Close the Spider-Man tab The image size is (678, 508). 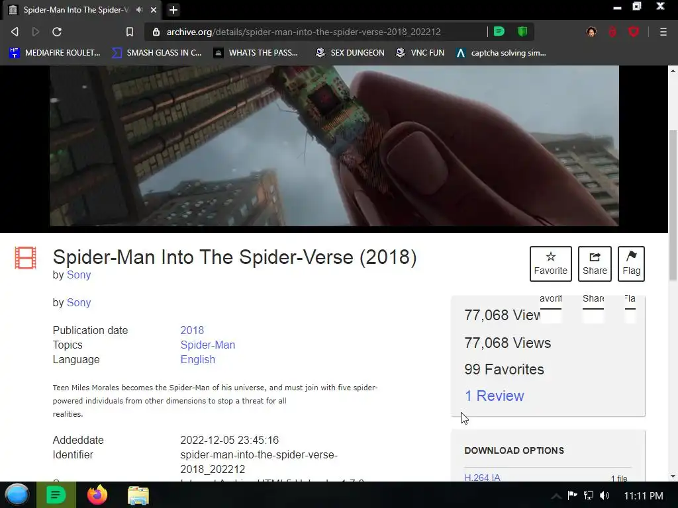(153, 9)
